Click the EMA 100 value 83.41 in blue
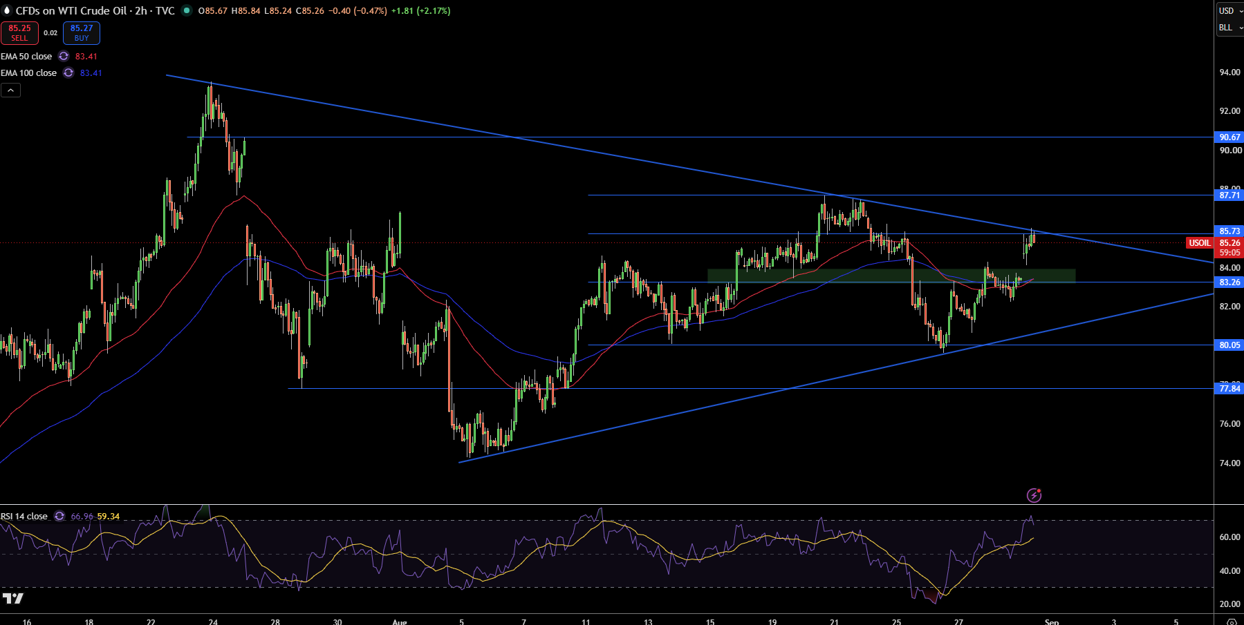This screenshot has height=625, width=1244. 91,73
